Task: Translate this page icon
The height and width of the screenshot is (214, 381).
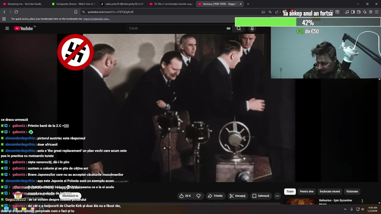Action: pyautogui.click(x=270, y=12)
